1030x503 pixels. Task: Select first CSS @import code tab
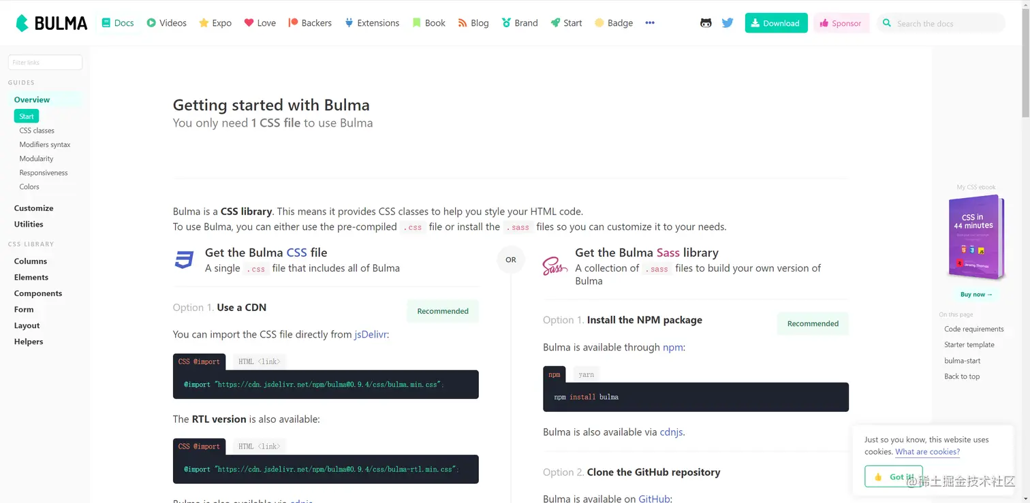[199, 361]
